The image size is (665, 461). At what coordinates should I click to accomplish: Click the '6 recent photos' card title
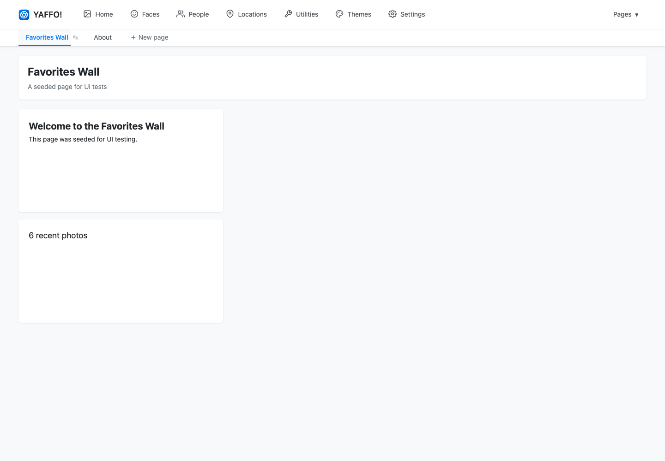click(x=58, y=236)
